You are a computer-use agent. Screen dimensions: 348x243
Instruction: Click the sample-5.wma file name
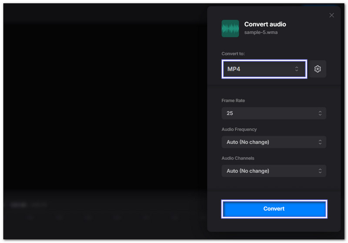(x=261, y=33)
